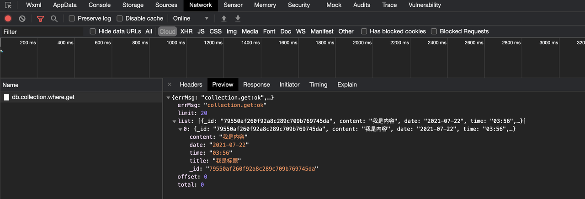Toggle the red filter funnel icon
The image size is (585, 199).
pos(40,19)
